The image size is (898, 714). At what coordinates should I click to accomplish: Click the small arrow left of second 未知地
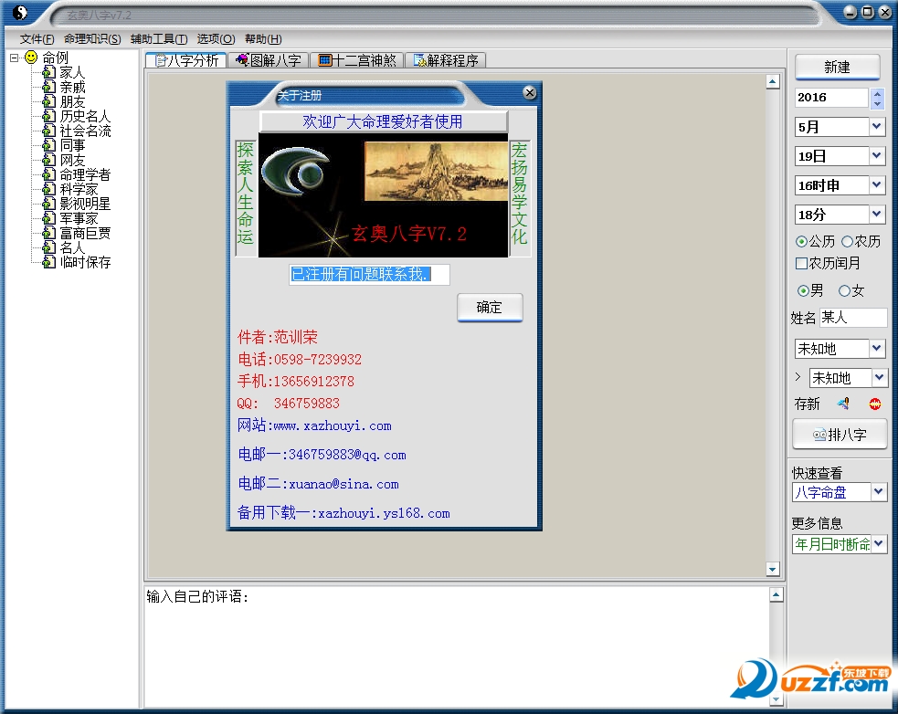[x=798, y=377]
